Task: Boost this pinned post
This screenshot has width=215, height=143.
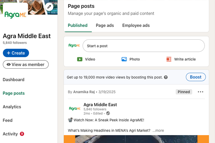Action: [195, 77]
